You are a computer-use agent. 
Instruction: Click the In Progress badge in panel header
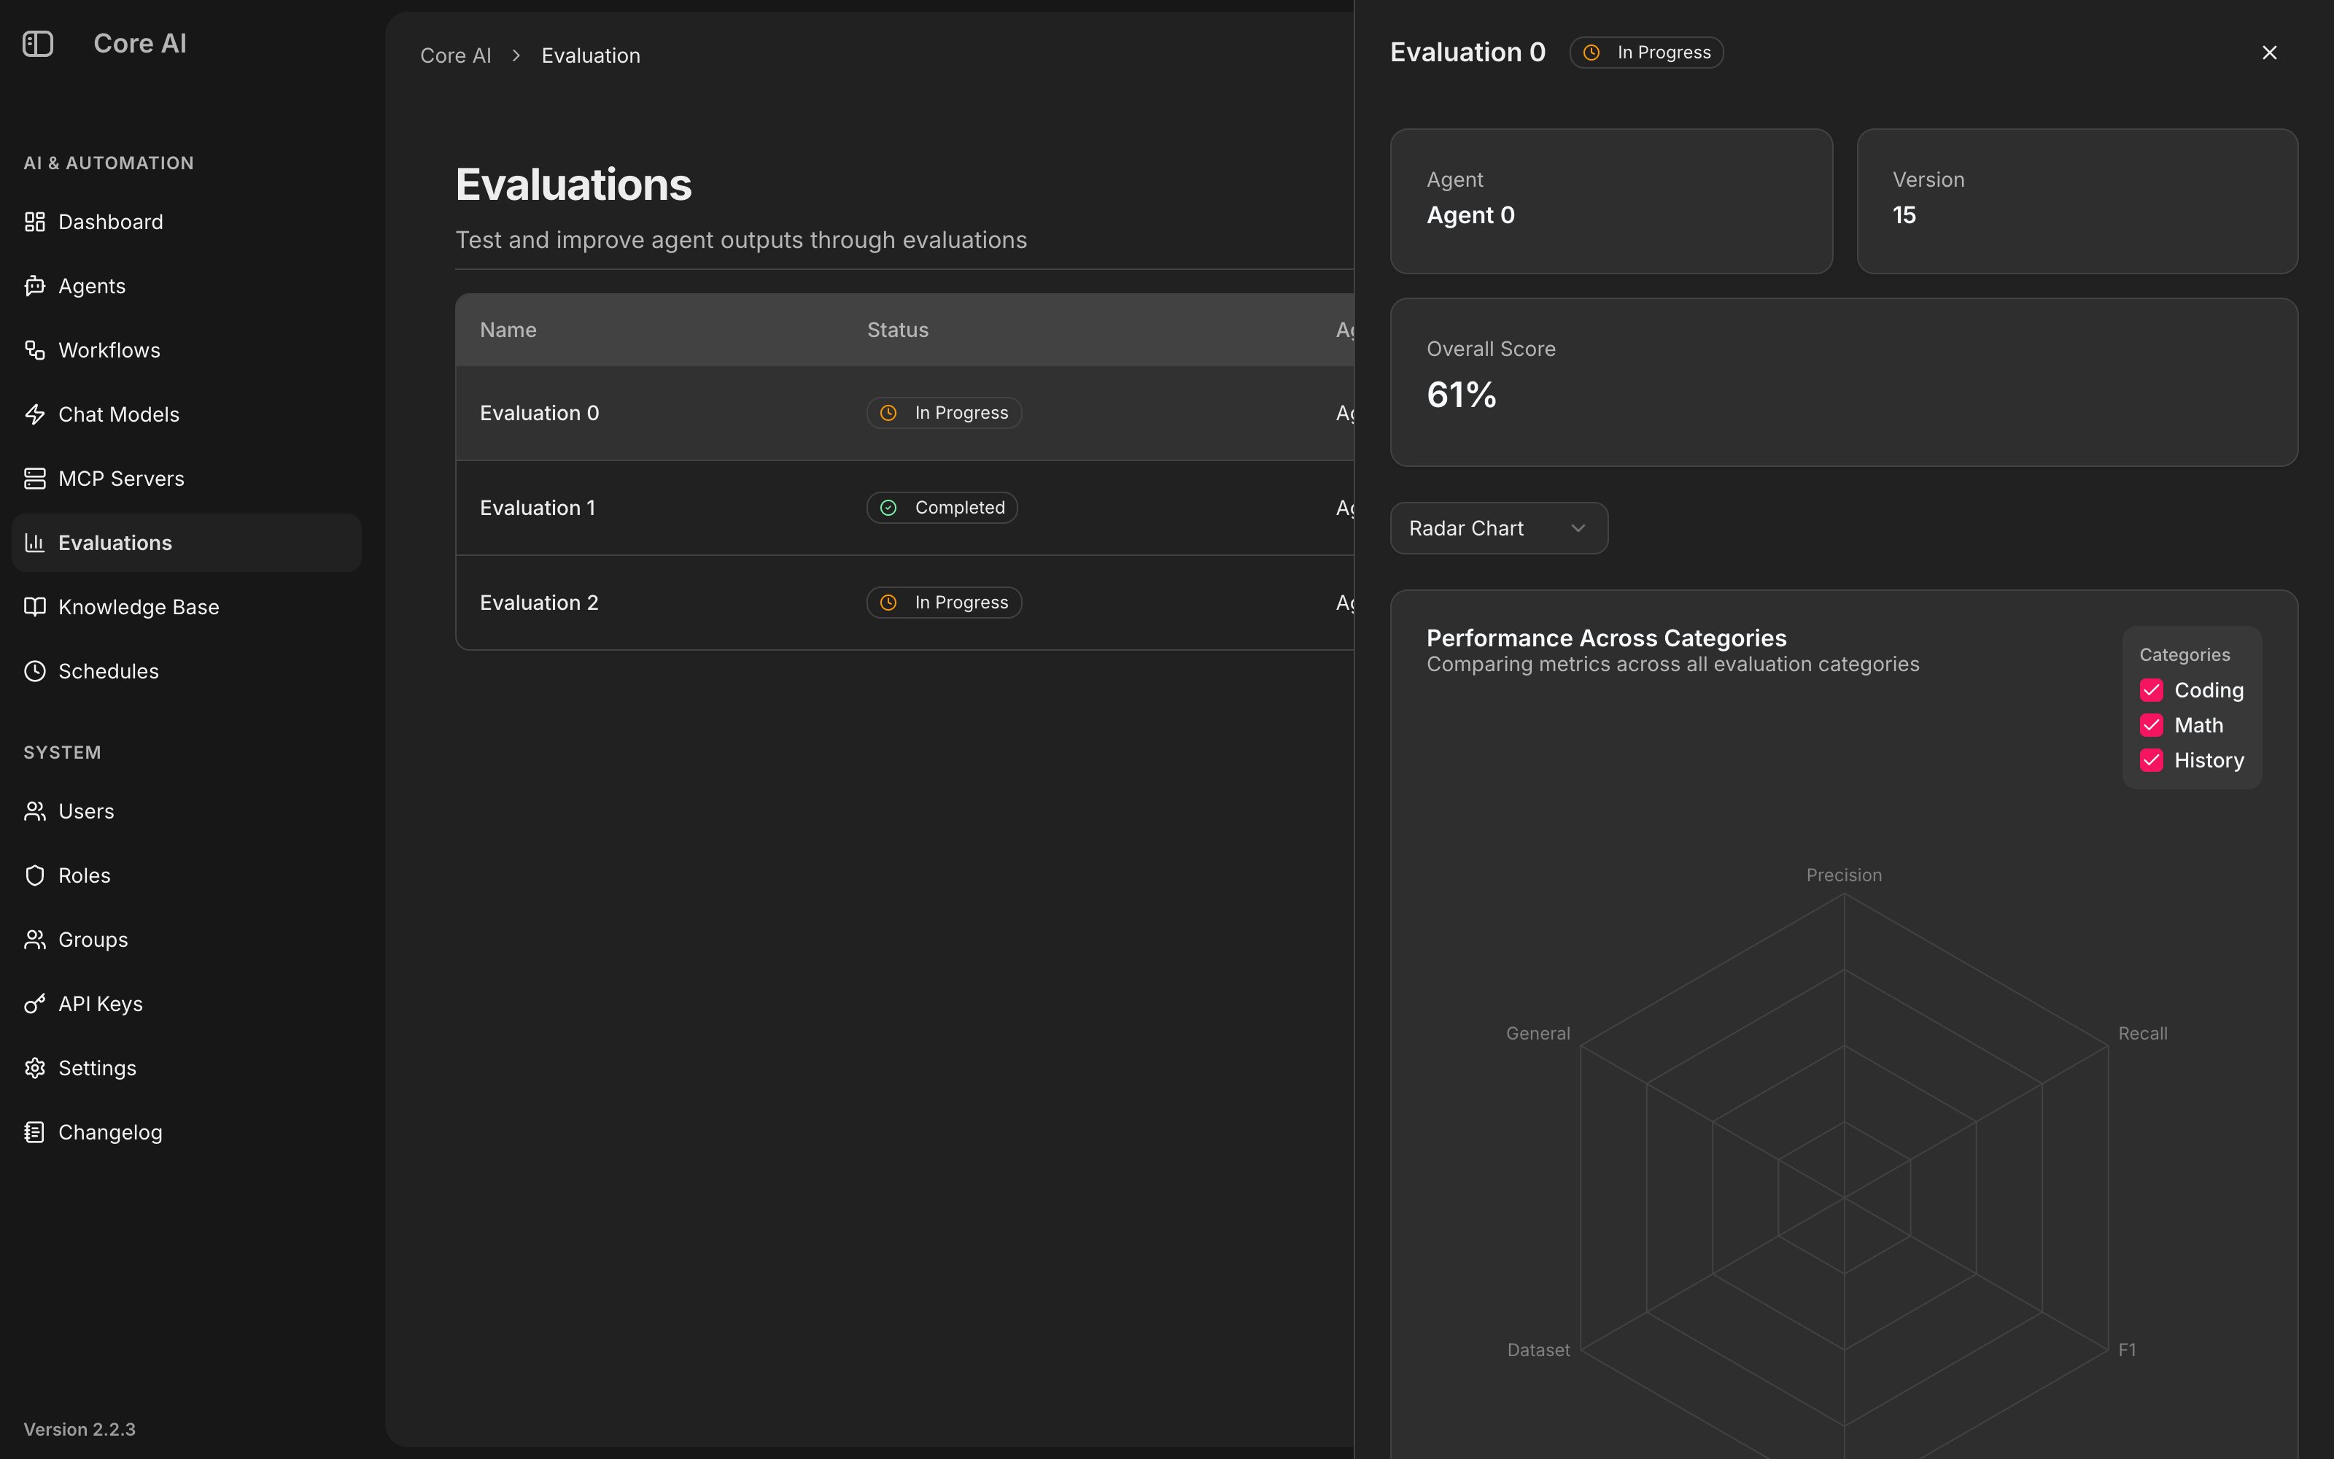[x=1646, y=52]
